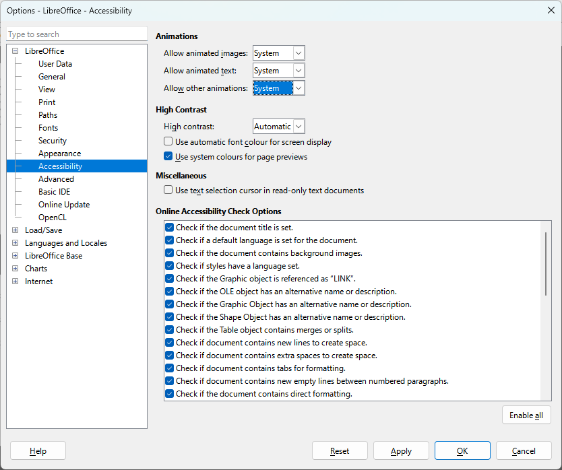Click accessibility check list scrollbar

[x=546, y=264]
